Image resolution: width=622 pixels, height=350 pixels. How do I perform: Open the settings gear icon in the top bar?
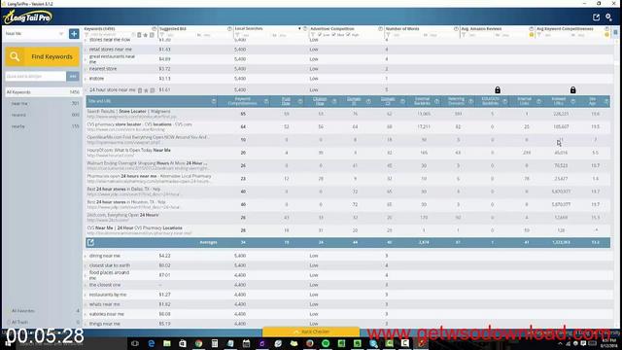609,17
